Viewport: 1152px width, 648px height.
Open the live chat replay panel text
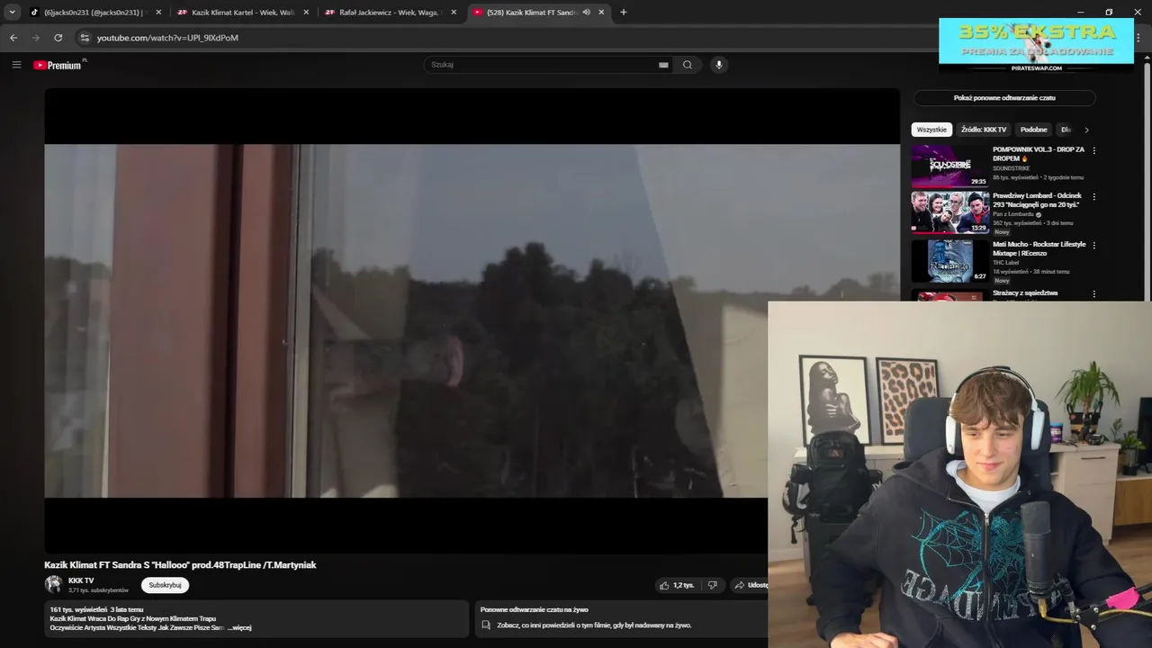[594, 625]
